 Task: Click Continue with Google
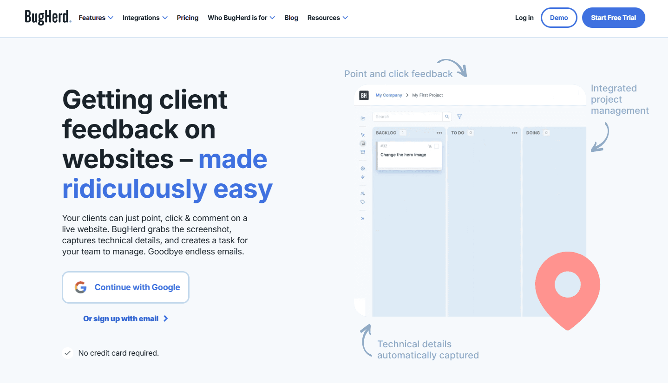click(x=126, y=287)
